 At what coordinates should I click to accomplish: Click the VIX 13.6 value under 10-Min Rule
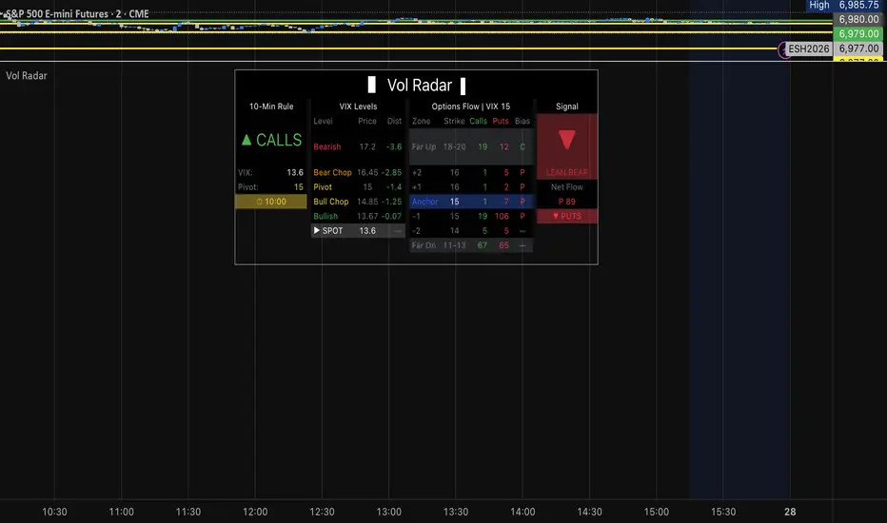pos(295,172)
